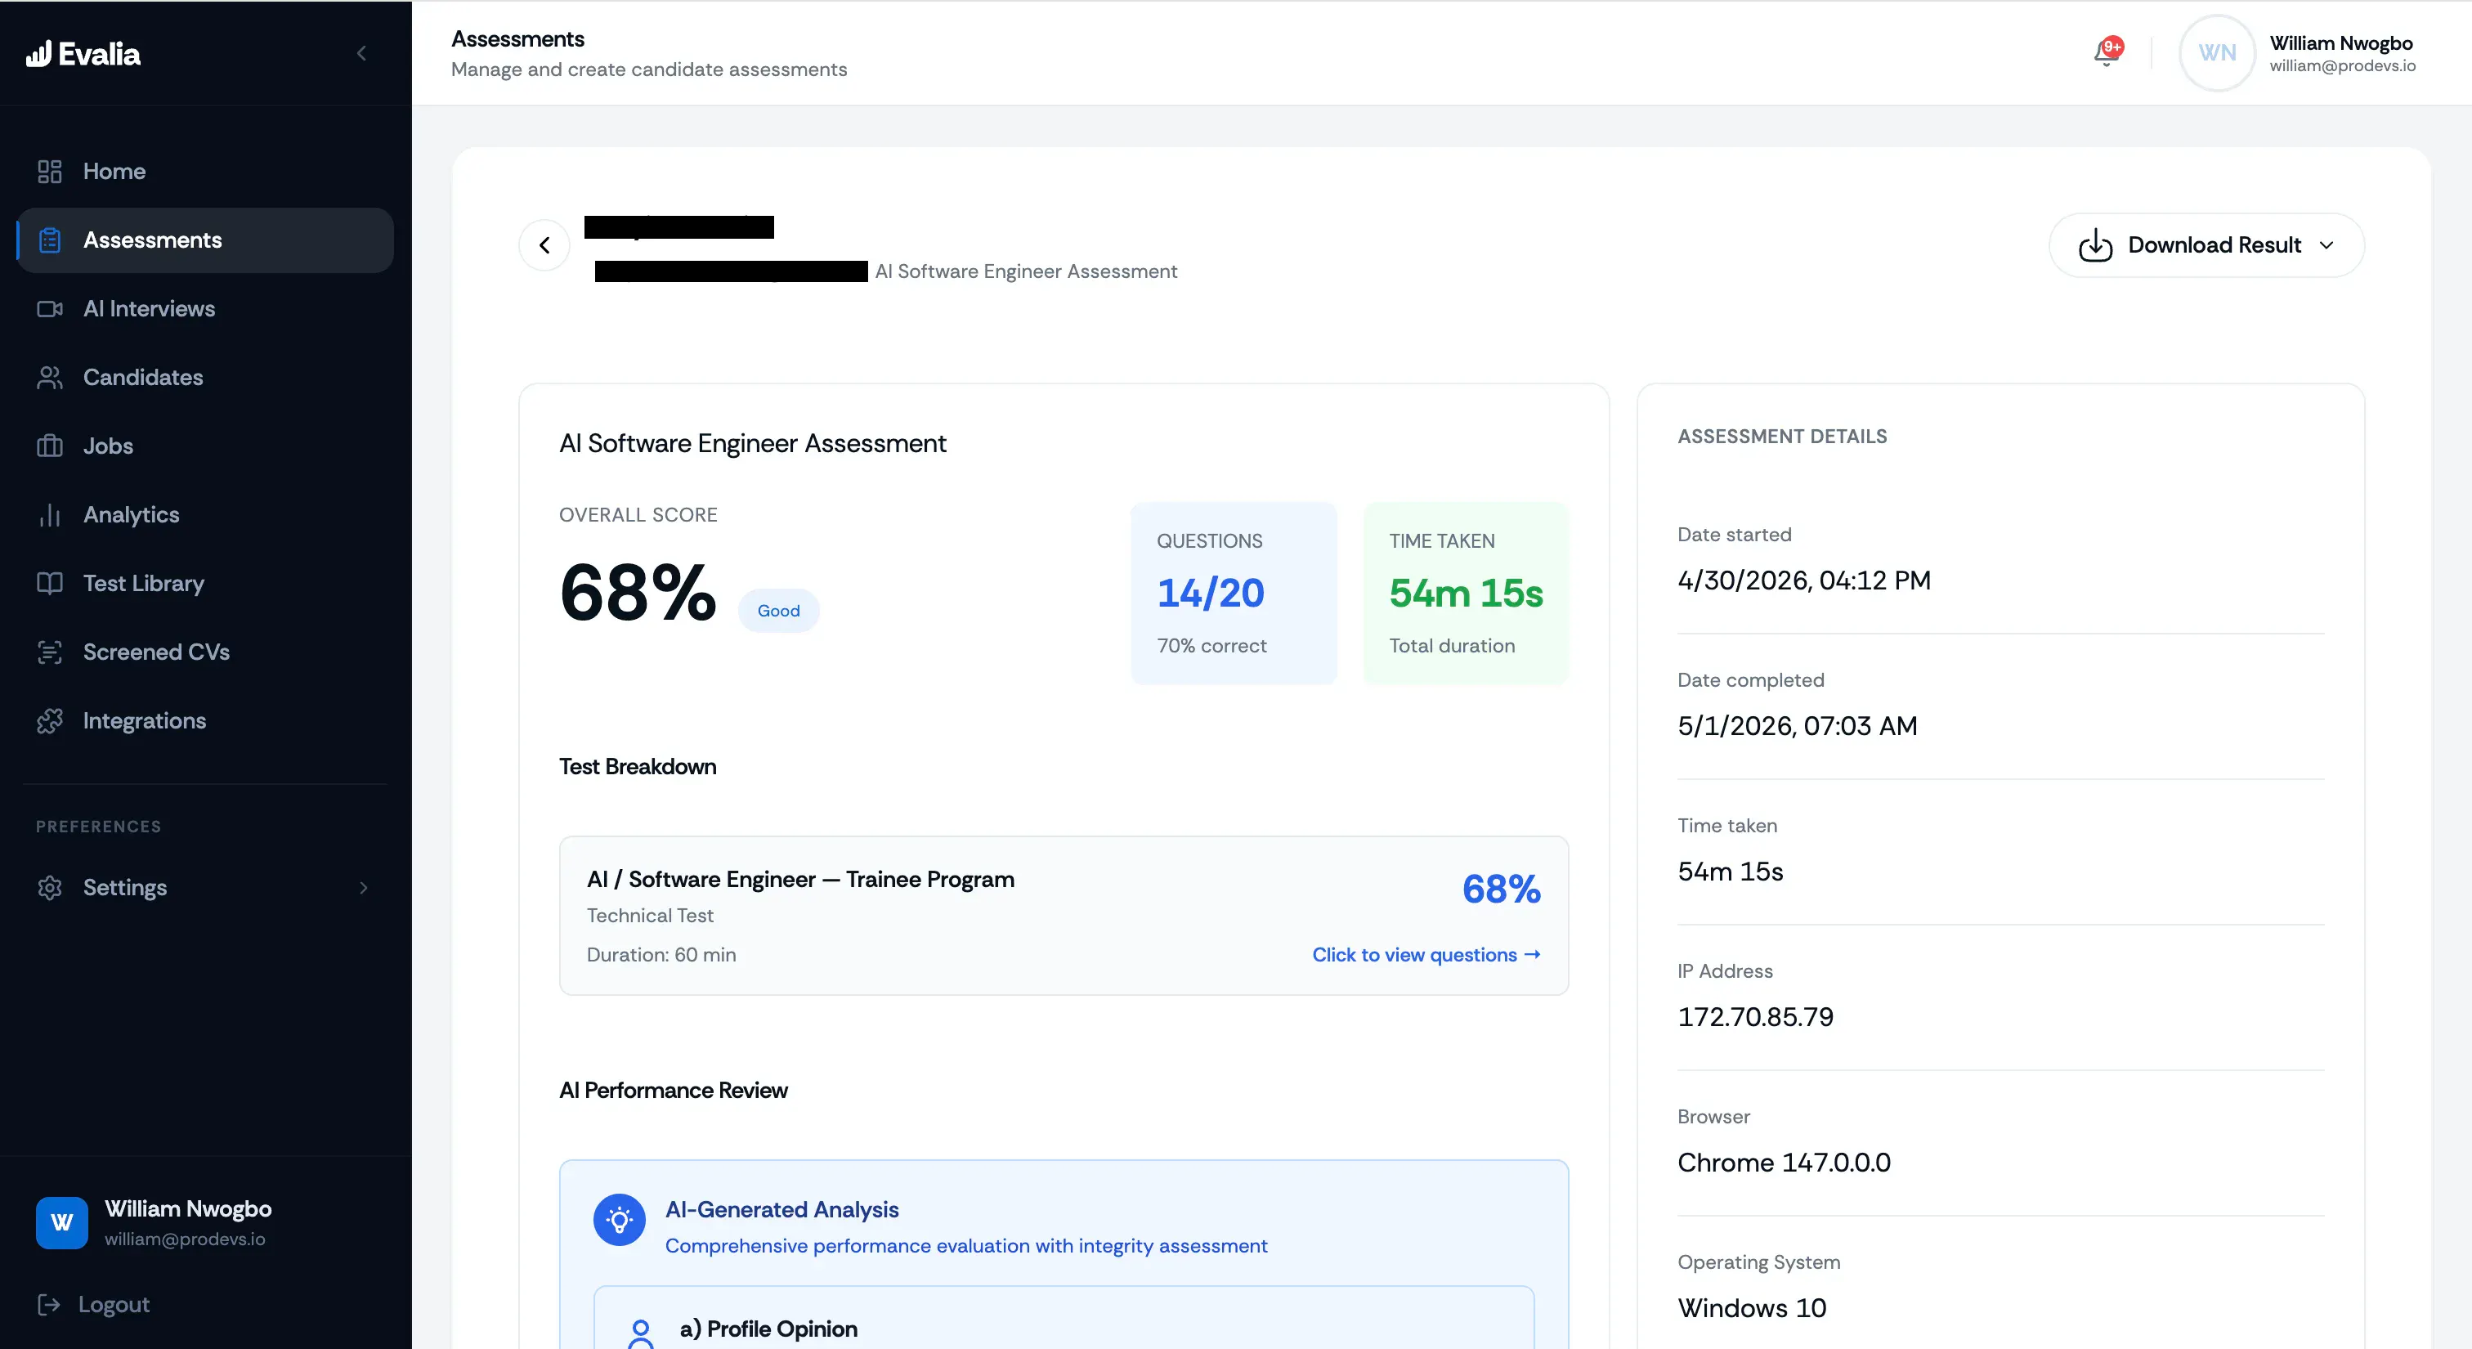Click the 'a) Profile Opinion' heading
2472x1349 pixels.
coord(768,1329)
